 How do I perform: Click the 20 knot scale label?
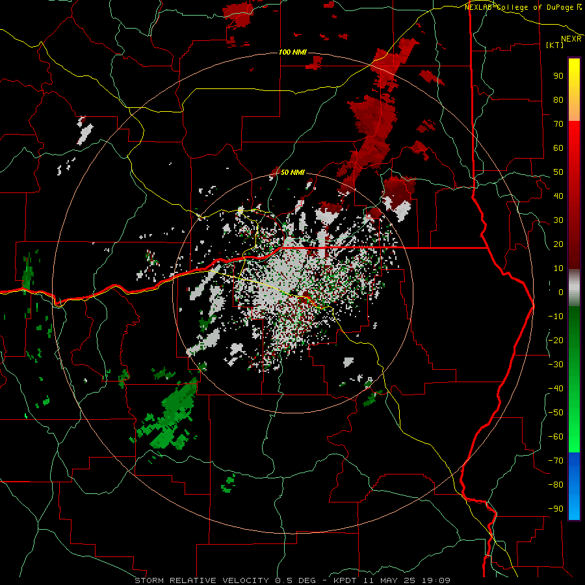point(558,244)
